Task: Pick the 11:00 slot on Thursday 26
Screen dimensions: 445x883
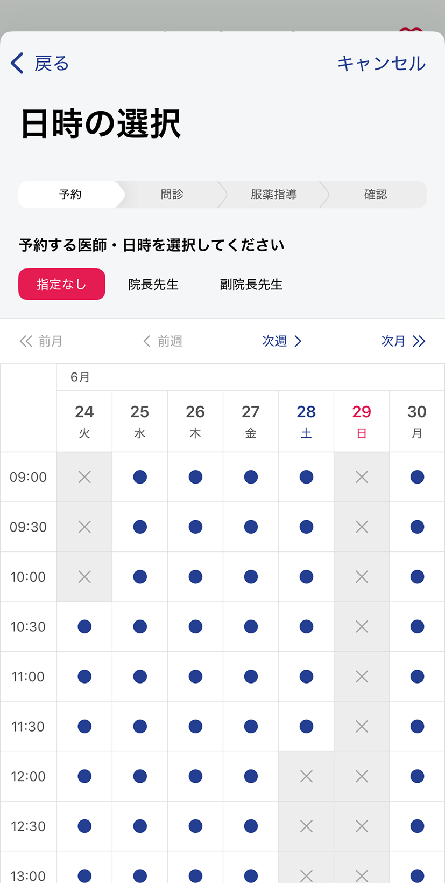Action: click(195, 677)
